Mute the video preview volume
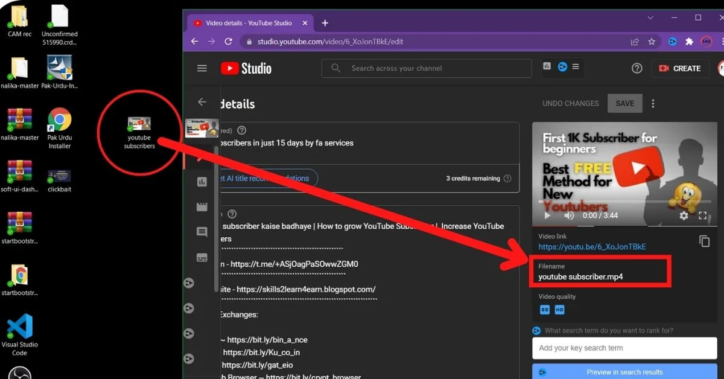 pos(569,215)
